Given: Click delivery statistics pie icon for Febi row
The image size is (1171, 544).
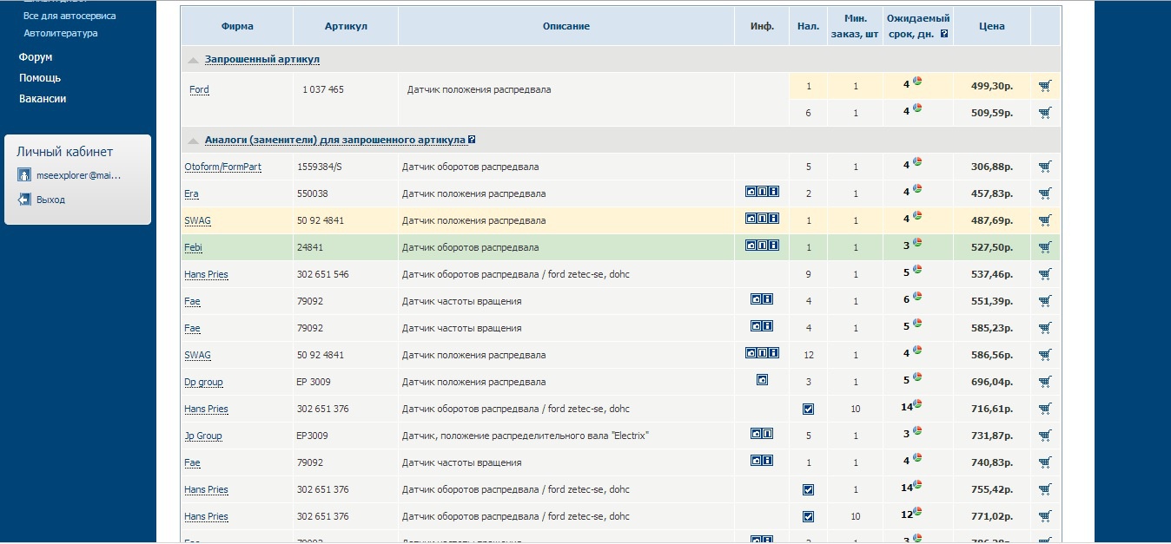Looking at the screenshot, I should 917,243.
